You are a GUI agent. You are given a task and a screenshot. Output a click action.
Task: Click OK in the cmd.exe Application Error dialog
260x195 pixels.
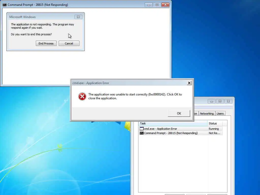point(179,113)
